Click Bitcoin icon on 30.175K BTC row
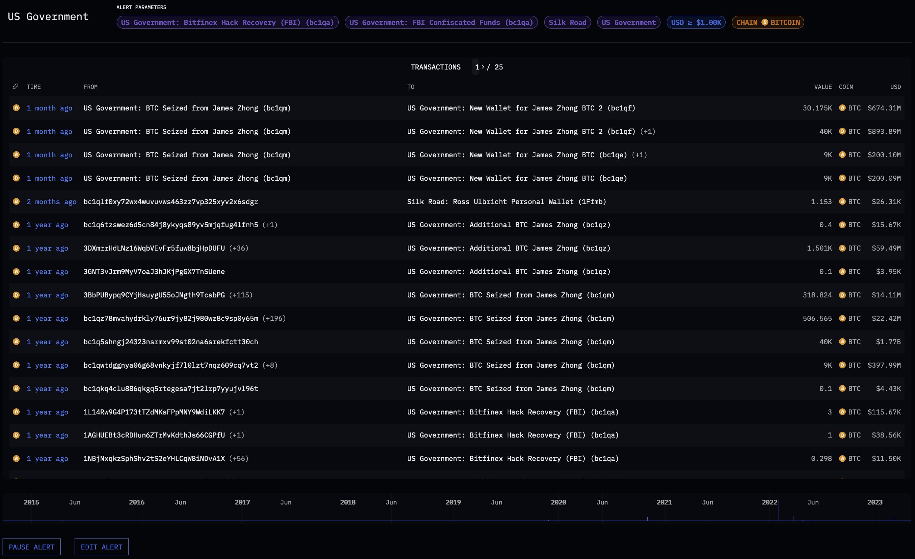 (x=16, y=108)
